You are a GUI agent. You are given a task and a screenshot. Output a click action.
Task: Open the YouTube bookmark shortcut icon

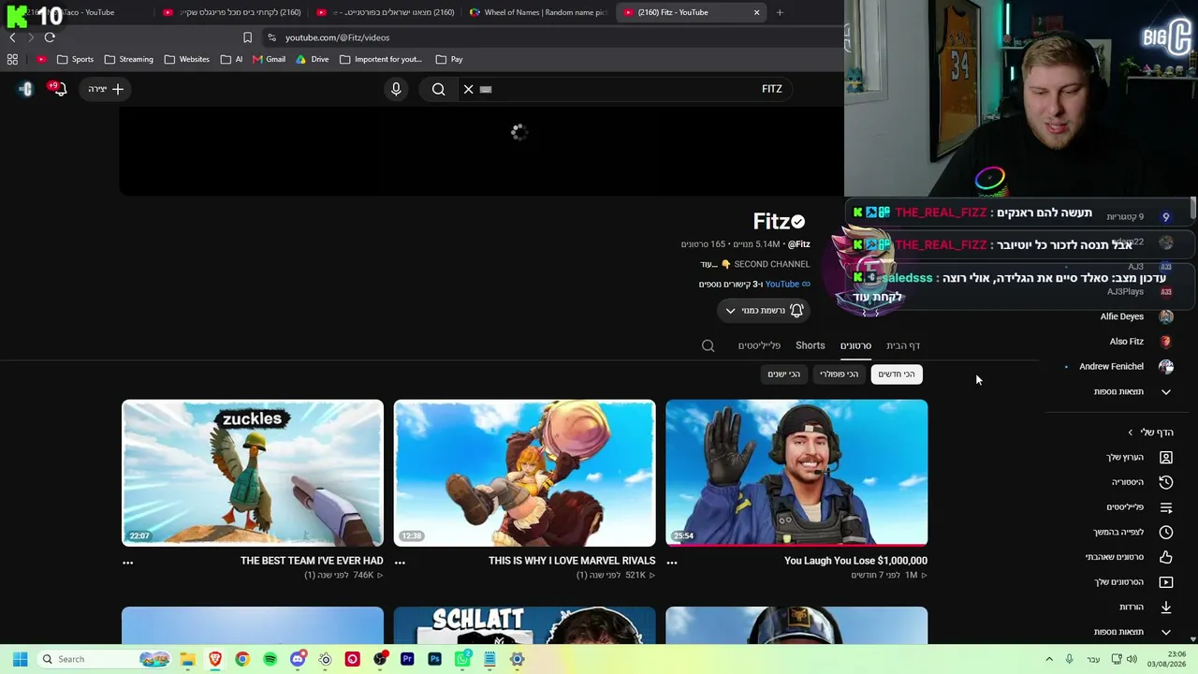(x=41, y=59)
